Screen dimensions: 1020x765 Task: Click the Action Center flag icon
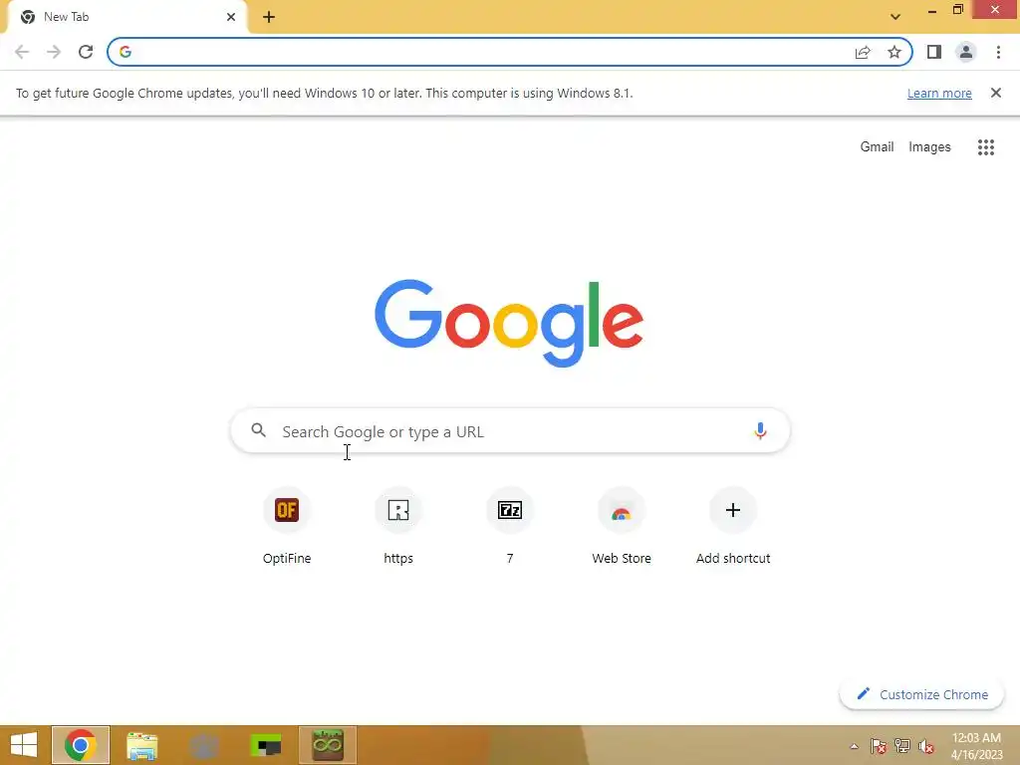pos(879,746)
